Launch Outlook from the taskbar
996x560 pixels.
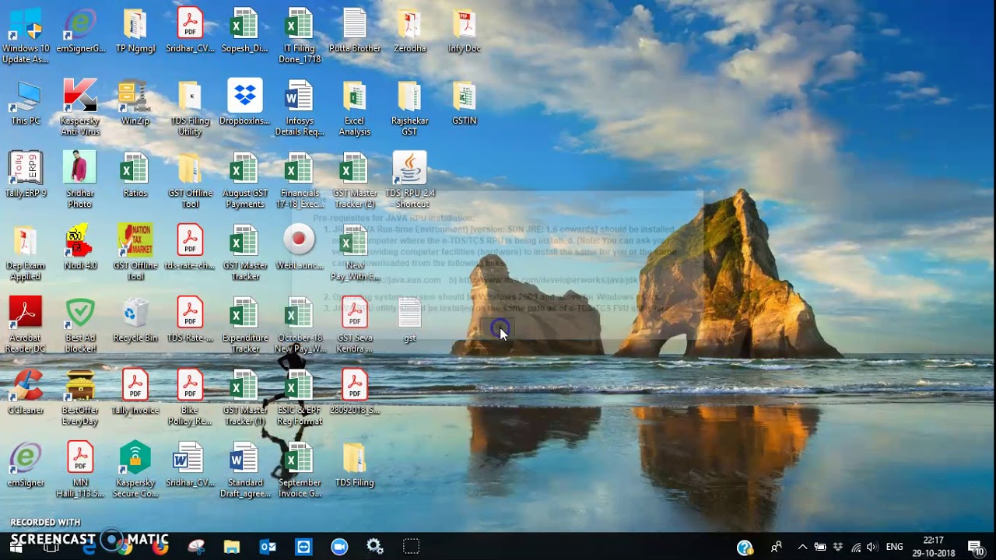point(268,547)
